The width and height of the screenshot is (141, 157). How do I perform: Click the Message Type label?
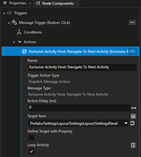[x=39, y=88]
